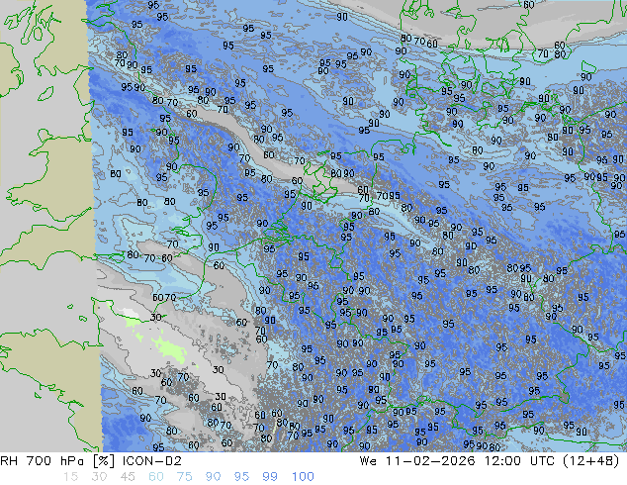Click the '99' value in the colour legend
This screenshot has height=485, width=627.
coord(270,477)
